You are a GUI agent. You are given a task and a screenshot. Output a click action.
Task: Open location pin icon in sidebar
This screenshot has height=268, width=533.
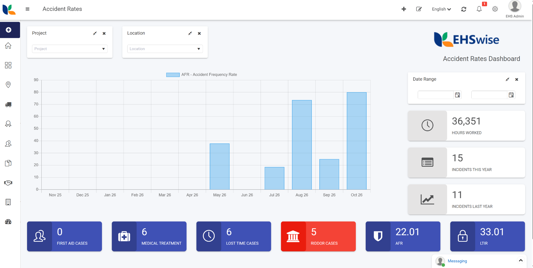click(8, 85)
